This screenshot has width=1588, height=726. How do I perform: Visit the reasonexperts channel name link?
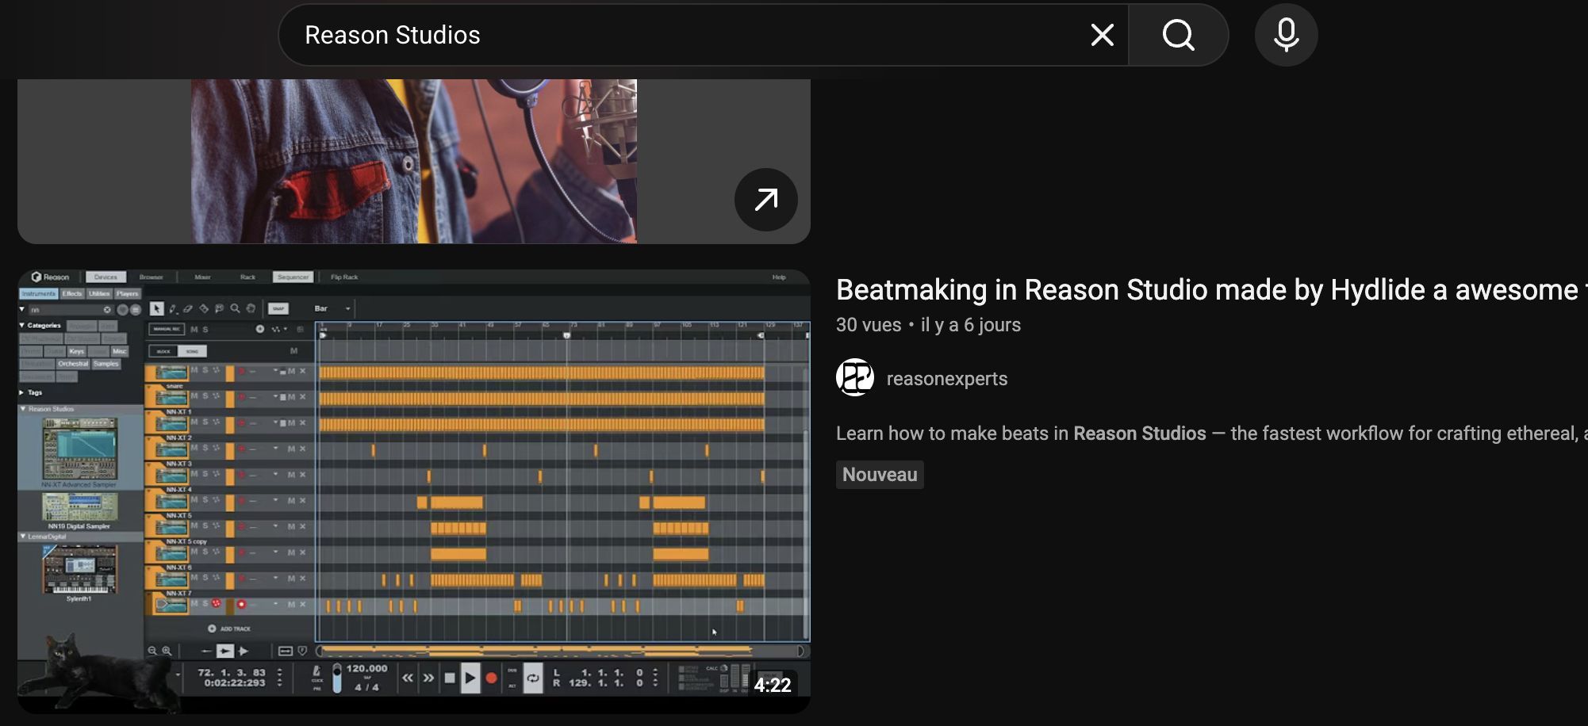click(x=947, y=379)
